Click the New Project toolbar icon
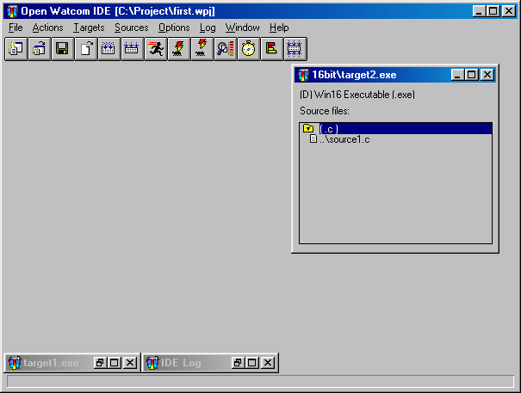The image size is (521, 393). pos(16,49)
